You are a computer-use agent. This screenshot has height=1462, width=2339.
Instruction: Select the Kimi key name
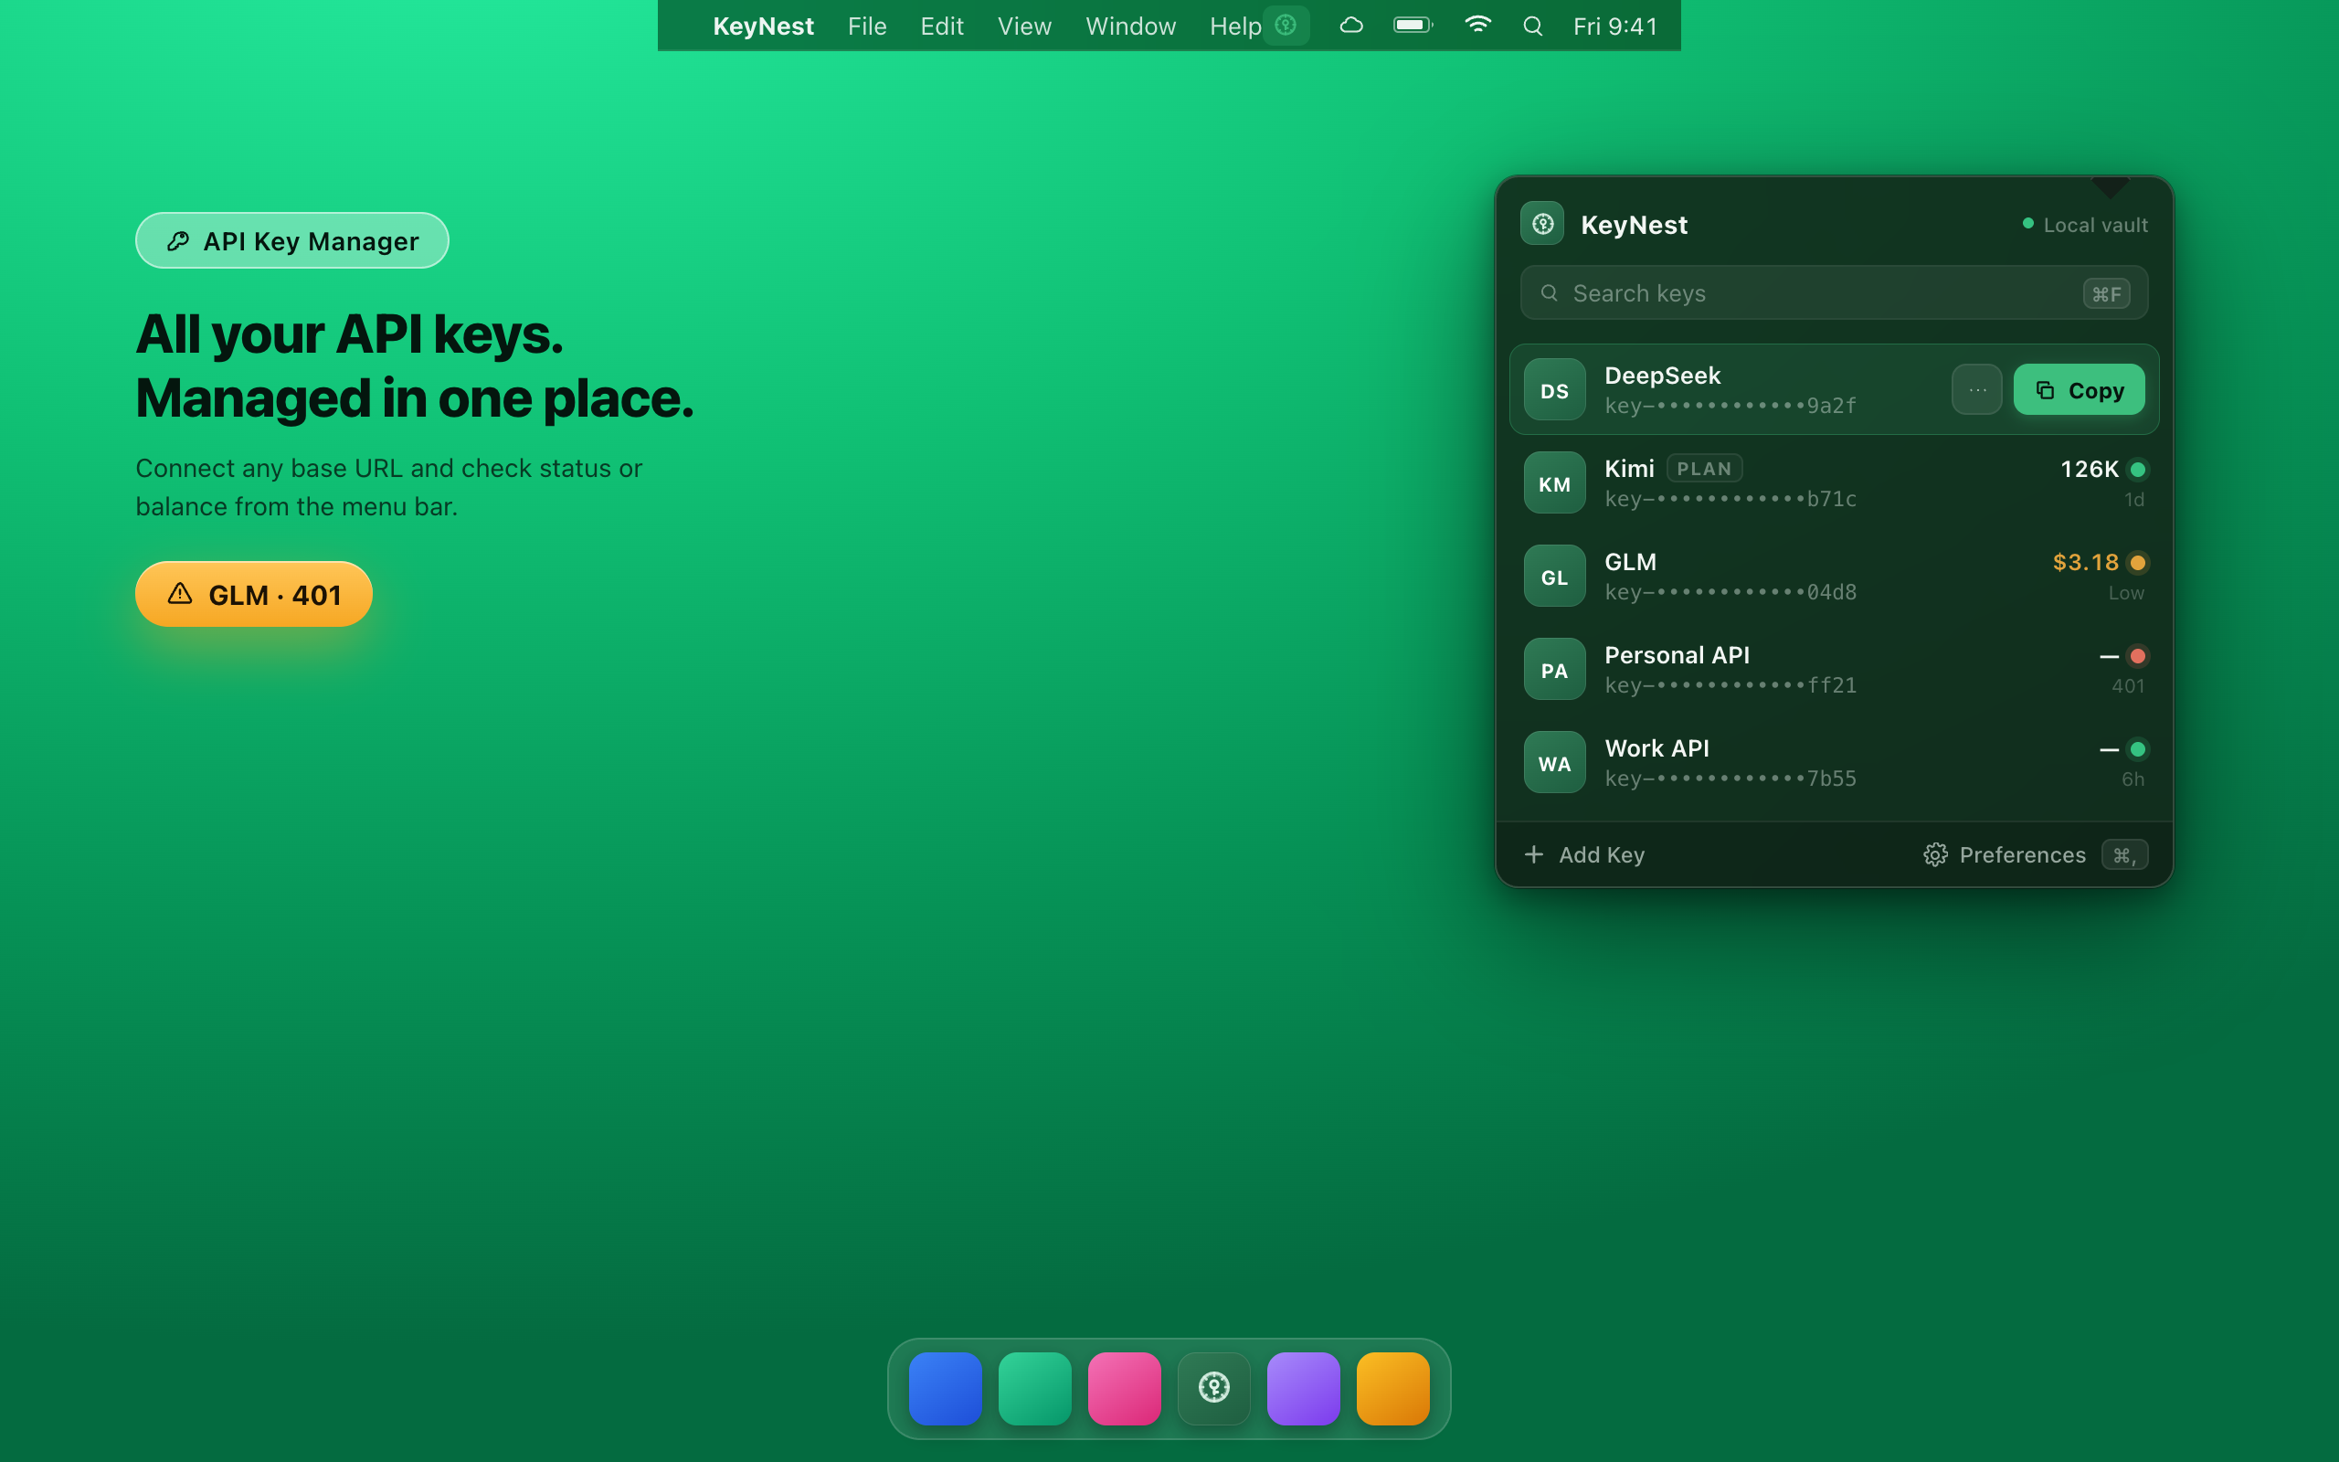pos(1630,469)
